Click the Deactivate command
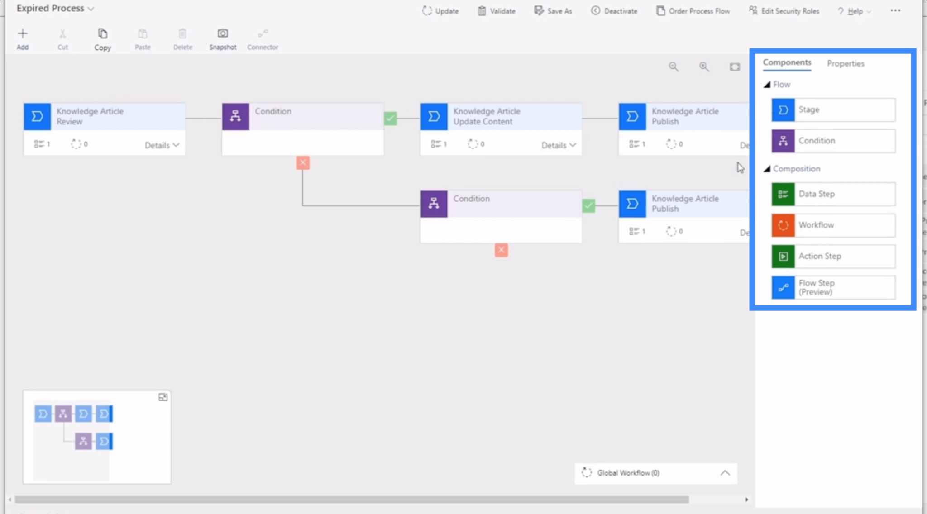 tap(614, 11)
